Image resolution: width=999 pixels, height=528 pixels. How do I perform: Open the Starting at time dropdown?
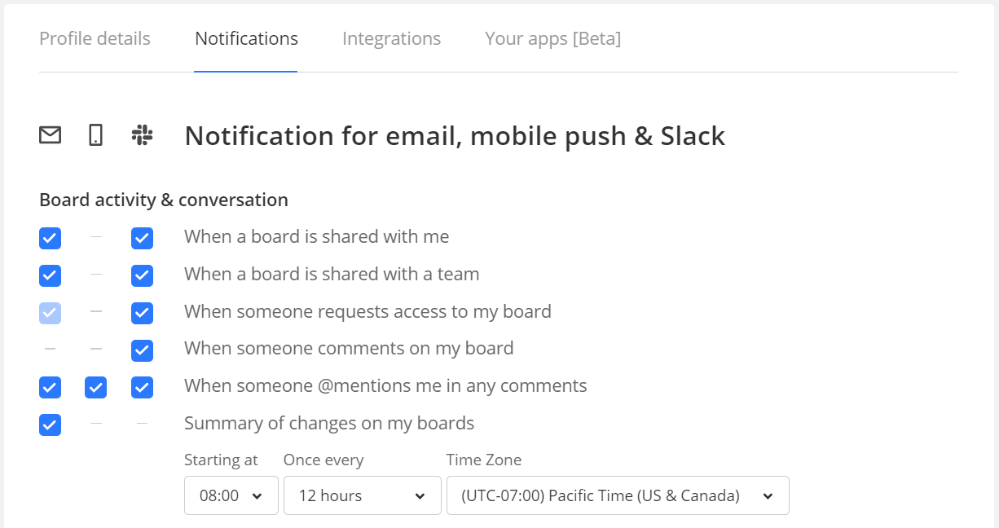231,495
